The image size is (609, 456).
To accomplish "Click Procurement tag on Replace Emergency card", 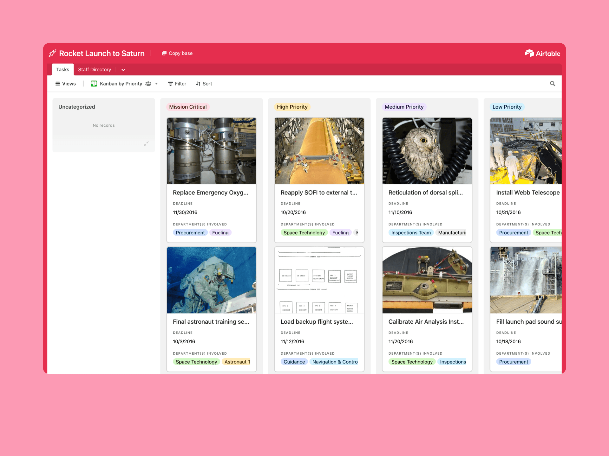I will [190, 233].
